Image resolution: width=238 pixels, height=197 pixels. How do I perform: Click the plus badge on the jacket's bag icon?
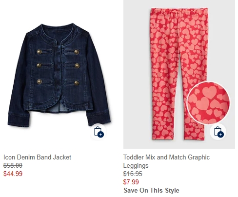[x=101, y=135]
